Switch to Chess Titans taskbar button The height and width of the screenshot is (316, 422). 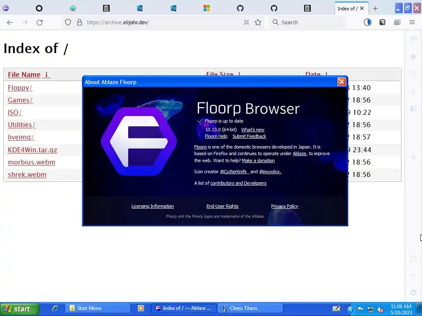pyautogui.click(x=251, y=308)
